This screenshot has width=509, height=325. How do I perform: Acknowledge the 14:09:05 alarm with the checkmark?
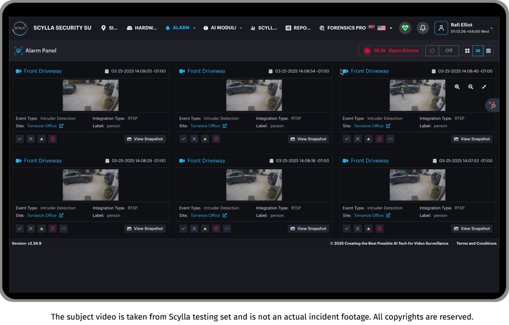pyautogui.click(x=20, y=139)
